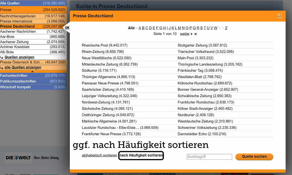Sort the list with 'nach Häufigkeit sortieren'
Screen dimensions: 292x175
[x=141, y=155]
